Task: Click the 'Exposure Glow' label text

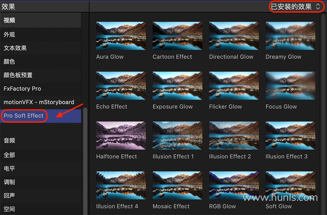Action: point(173,107)
